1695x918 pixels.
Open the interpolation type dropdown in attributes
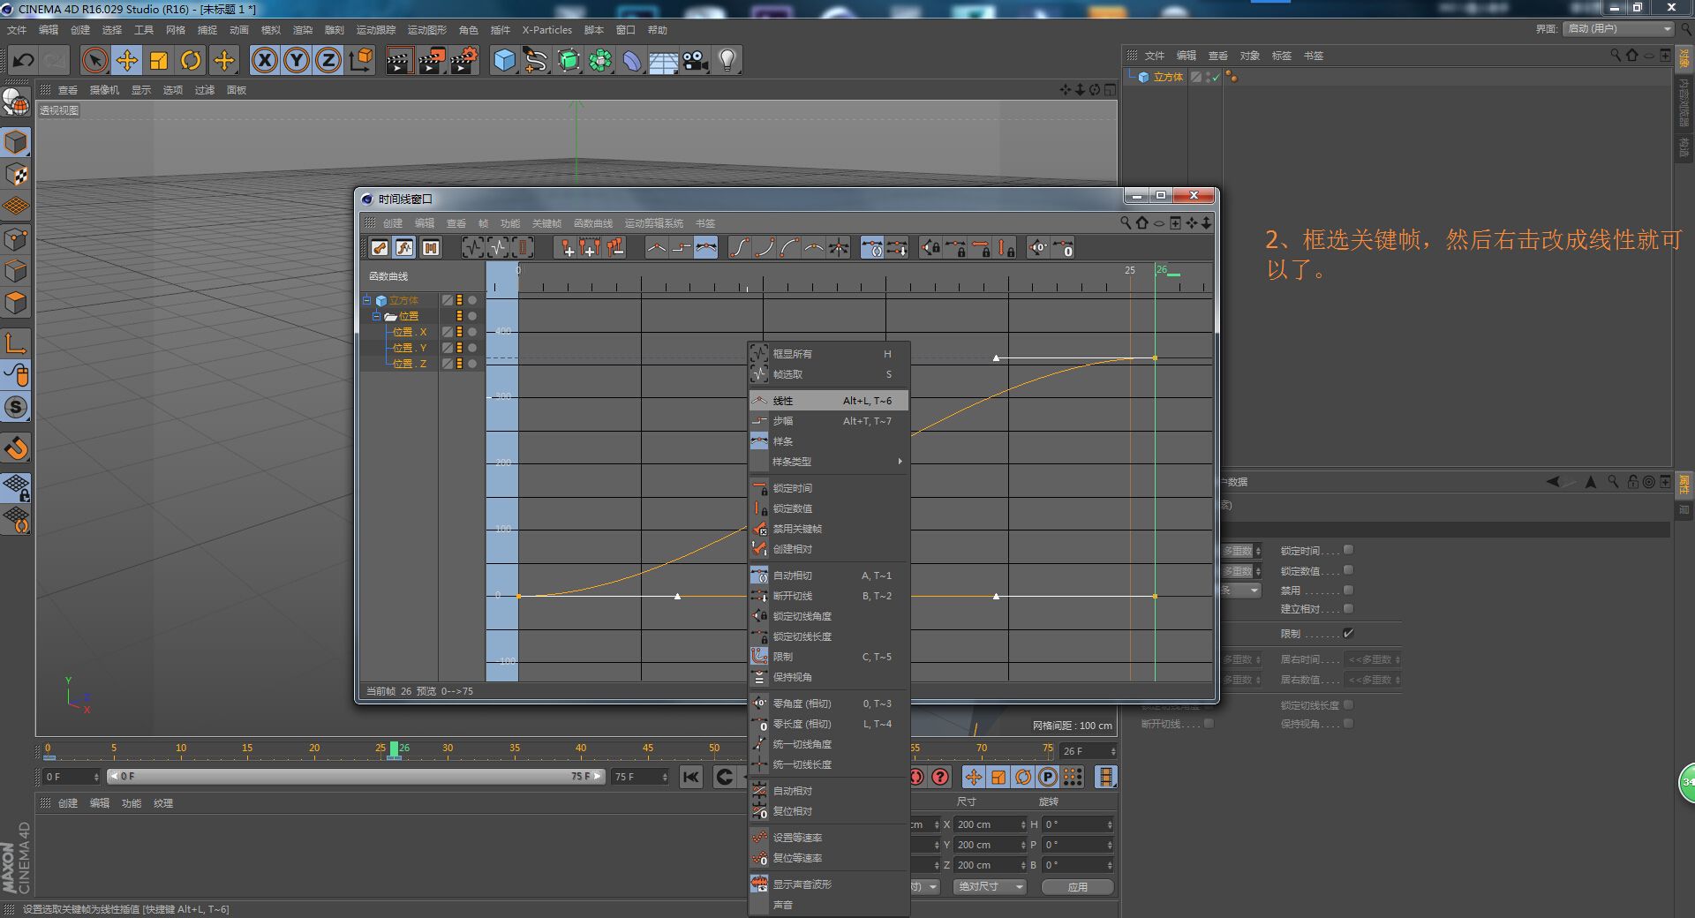coord(1240,591)
